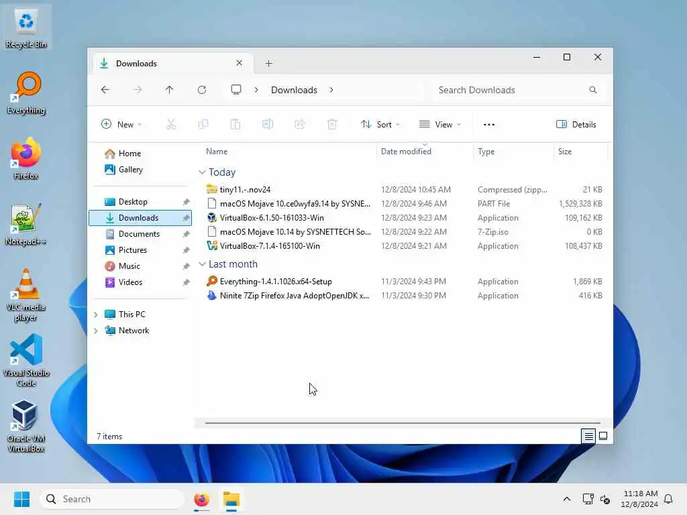Click File Explorer on the taskbar
Image resolution: width=687 pixels, height=515 pixels.
coord(231,499)
